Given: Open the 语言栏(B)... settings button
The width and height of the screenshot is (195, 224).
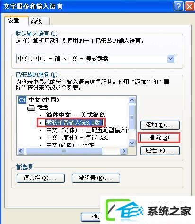Looking at the screenshot, I should [41, 178].
